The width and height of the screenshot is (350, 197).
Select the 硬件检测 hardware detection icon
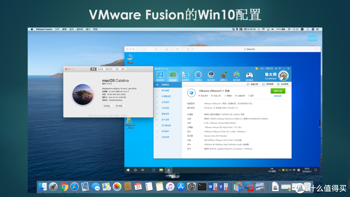pos(173,76)
